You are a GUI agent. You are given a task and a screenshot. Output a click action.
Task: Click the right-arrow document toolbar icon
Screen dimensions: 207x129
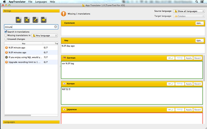pyautogui.click(x=44, y=20)
